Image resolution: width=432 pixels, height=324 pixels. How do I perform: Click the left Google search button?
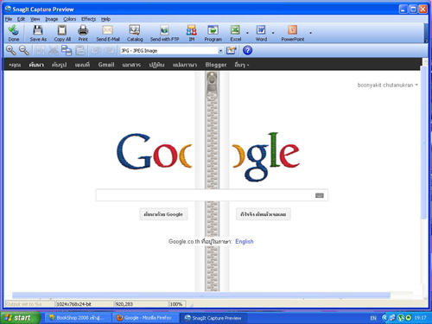click(x=163, y=214)
